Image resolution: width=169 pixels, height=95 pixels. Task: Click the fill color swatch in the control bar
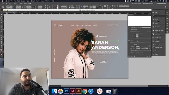tap(58, 6)
